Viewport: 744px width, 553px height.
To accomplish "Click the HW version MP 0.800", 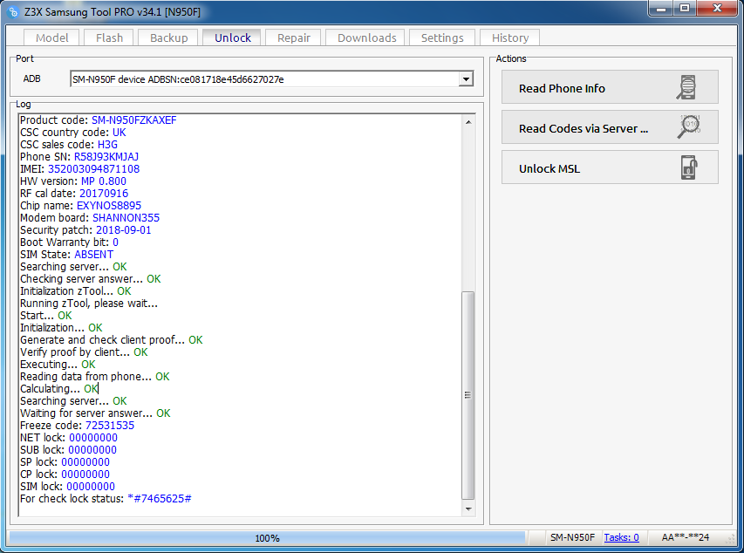I will coord(104,181).
